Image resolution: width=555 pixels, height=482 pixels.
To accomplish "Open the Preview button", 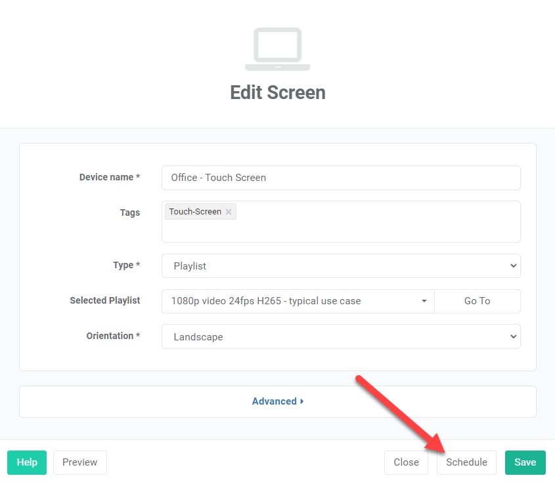I will click(80, 462).
